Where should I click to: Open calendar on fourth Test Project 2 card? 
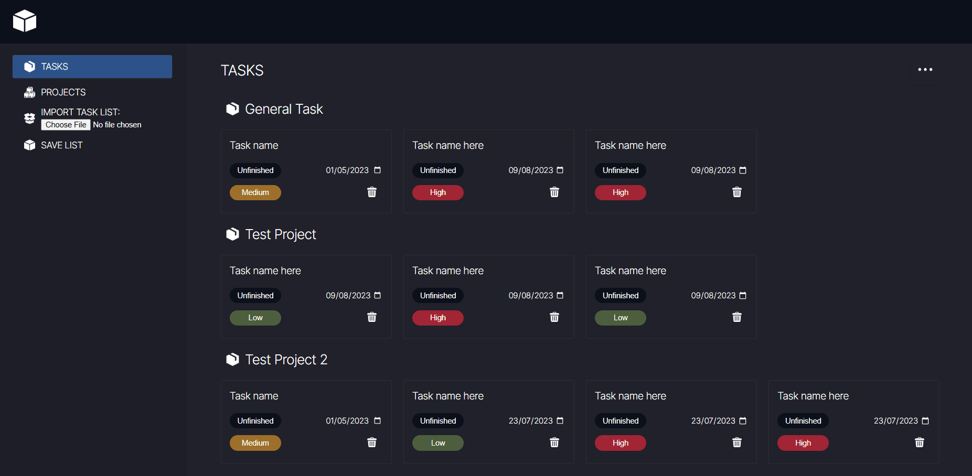(925, 420)
